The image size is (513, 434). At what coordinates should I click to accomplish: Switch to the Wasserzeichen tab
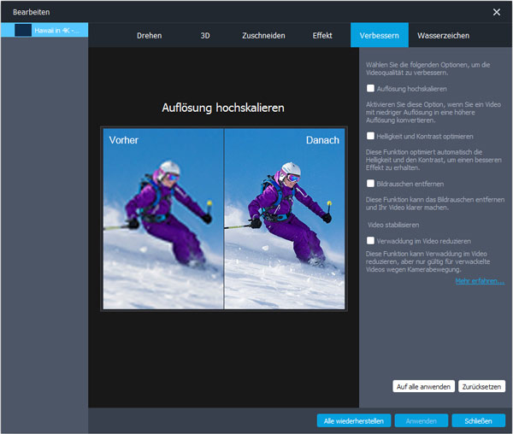pyautogui.click(x=443, y=36)
